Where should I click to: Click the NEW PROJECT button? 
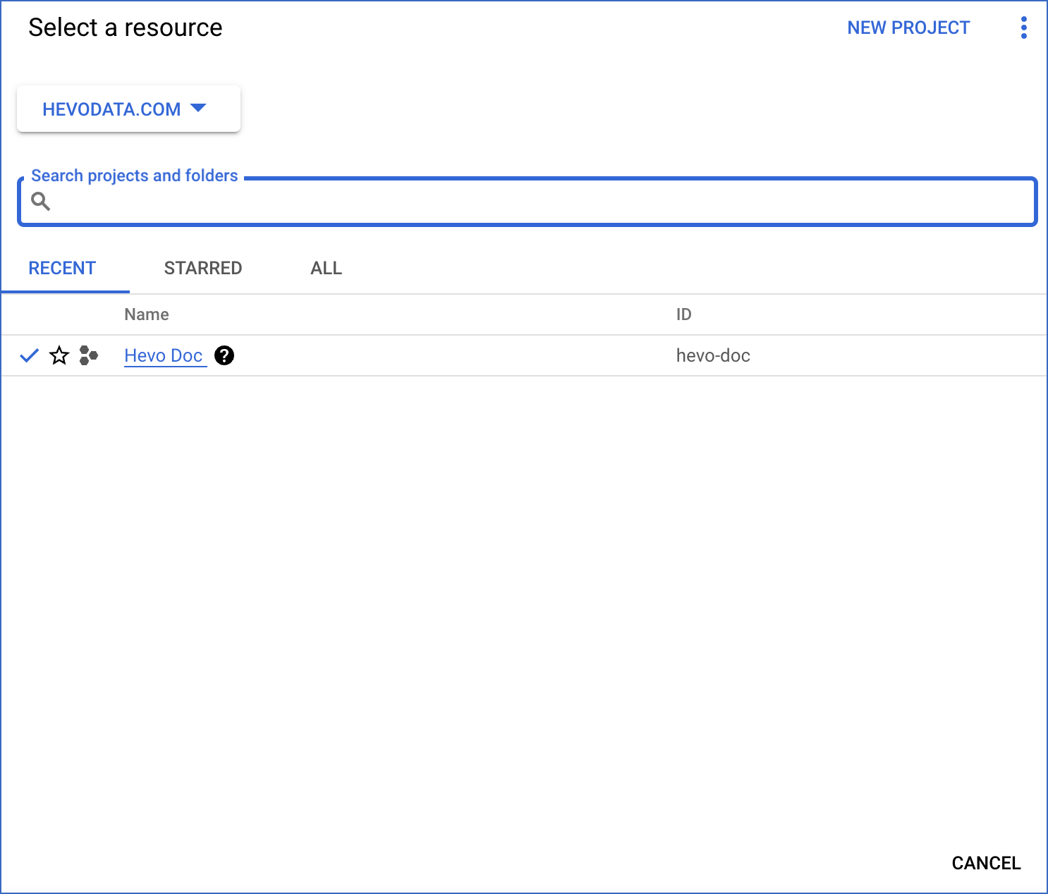coord(908,27)
